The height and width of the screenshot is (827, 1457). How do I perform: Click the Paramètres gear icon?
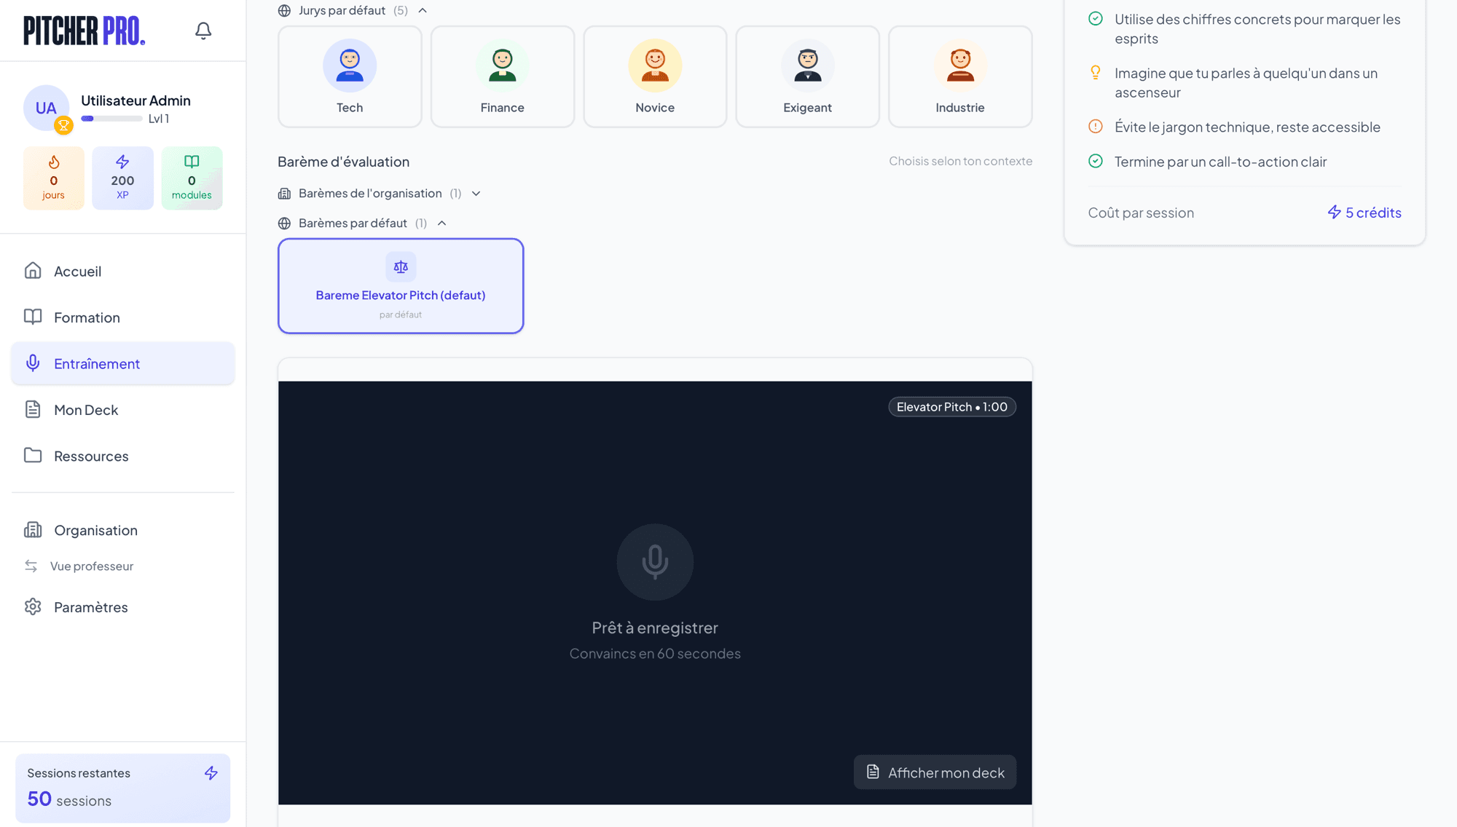(x=33, y=606)
